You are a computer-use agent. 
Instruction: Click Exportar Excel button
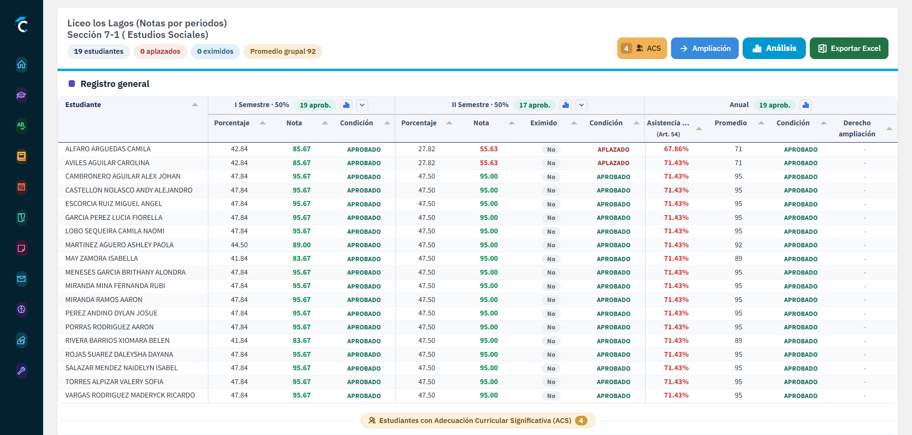[x=849, y=48]
